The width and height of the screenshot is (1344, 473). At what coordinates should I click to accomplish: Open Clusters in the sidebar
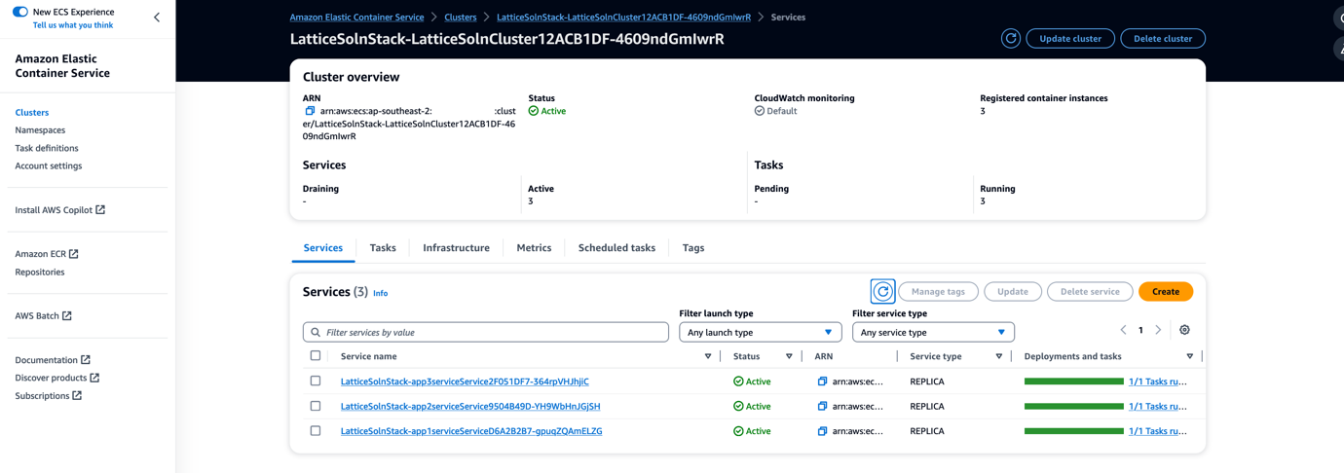click(32, 112)
